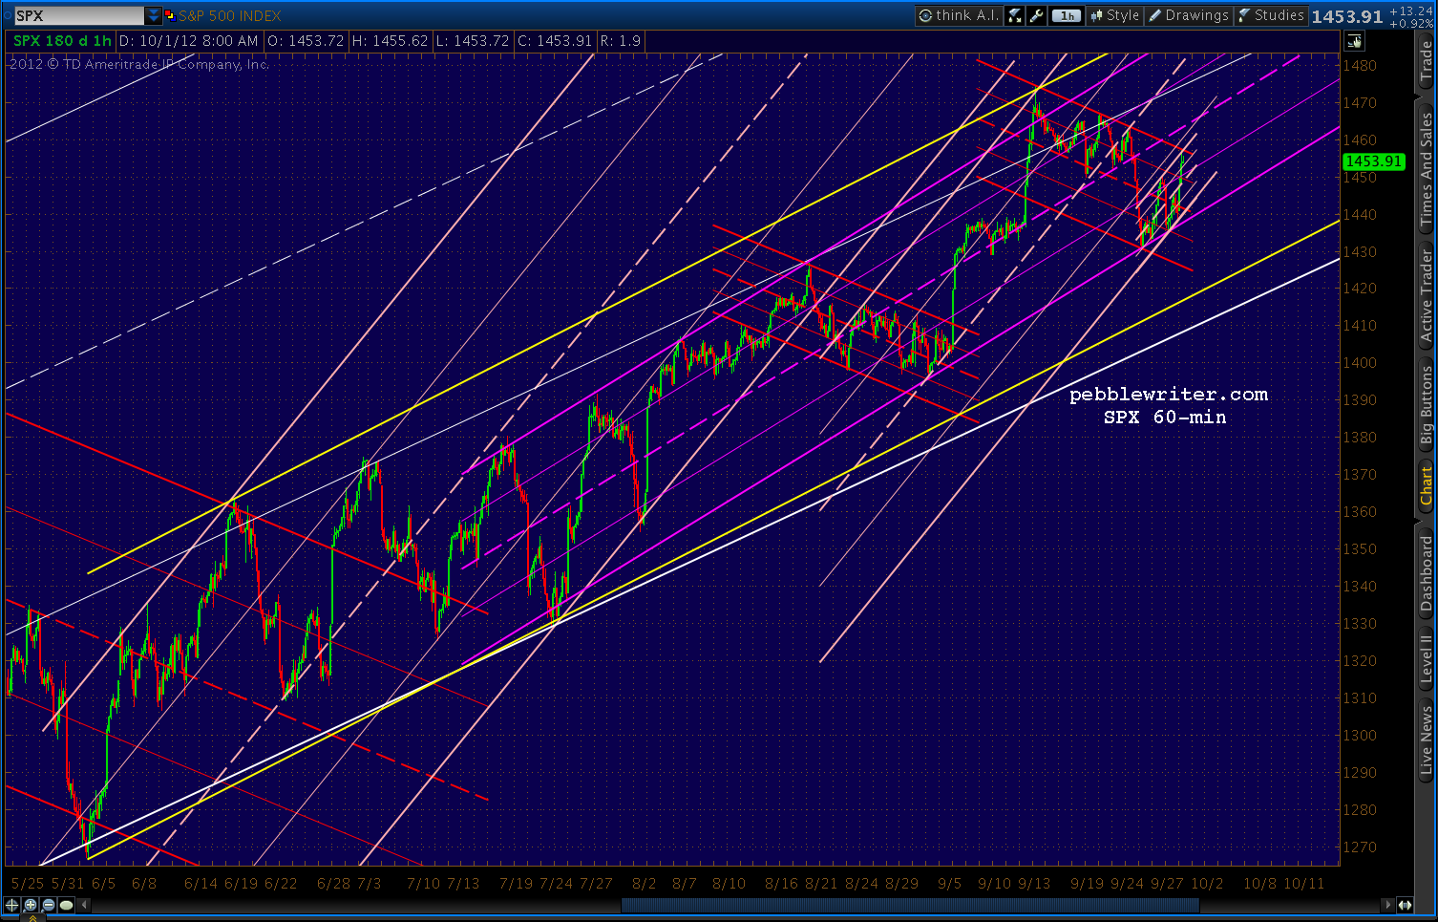Screen dimensions: 1438x922
Task: Open the symbol dropdown arrow next to SPX
Action: pos(154,15)
